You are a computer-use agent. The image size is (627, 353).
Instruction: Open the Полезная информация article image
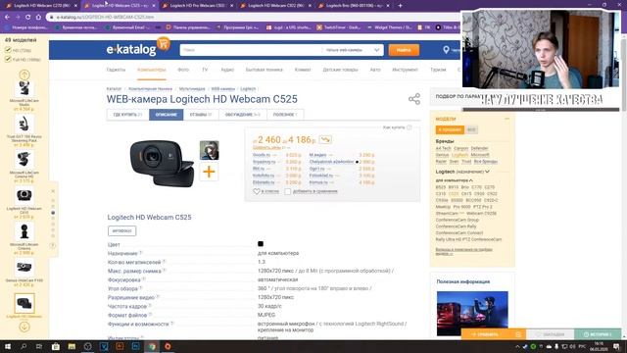click(x=472, y=314)
